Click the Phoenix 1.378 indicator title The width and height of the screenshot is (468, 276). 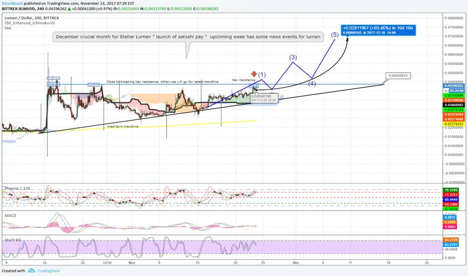pos(17,188)
